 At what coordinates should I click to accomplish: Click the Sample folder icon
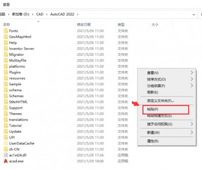pos(6,84)
